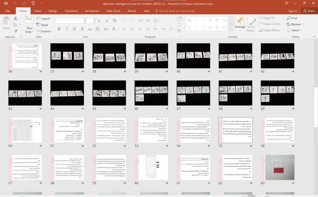Toggle Text Shadow formatting
The width and height of the screenshot is (318, 197).
pyautogui.click(x=82, y=29)
